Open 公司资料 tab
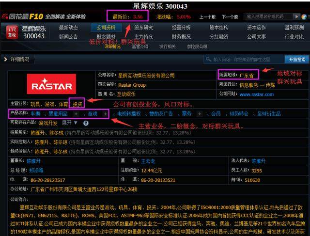 [106, 28]
